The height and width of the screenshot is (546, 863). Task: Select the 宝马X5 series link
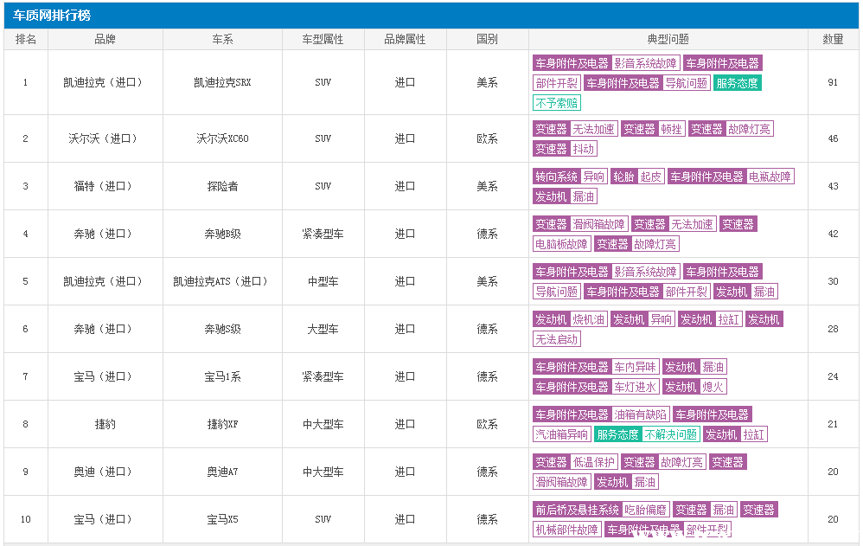point(222,519)
